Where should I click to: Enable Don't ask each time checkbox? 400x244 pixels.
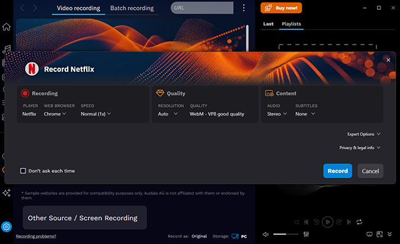[x=23, y=171]
